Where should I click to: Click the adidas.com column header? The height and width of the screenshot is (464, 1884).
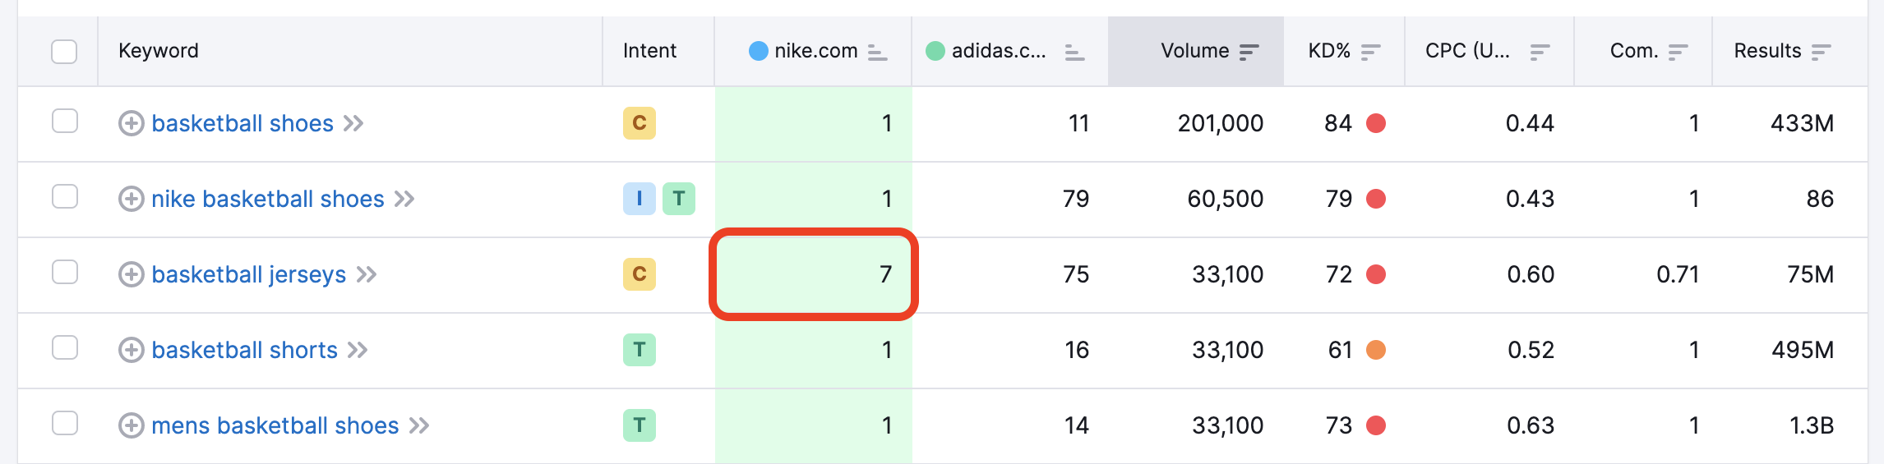(x=998, y=51)
